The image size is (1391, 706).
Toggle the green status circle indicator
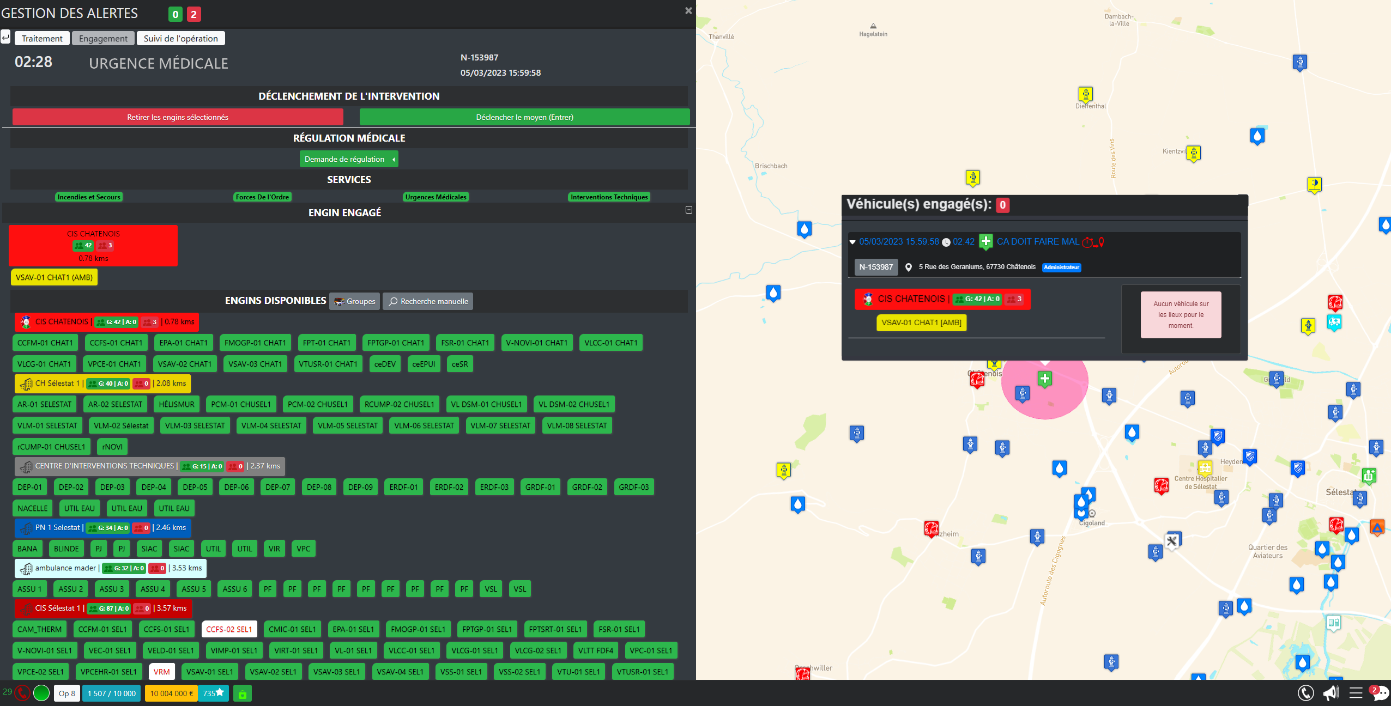(x=41, y=693)
